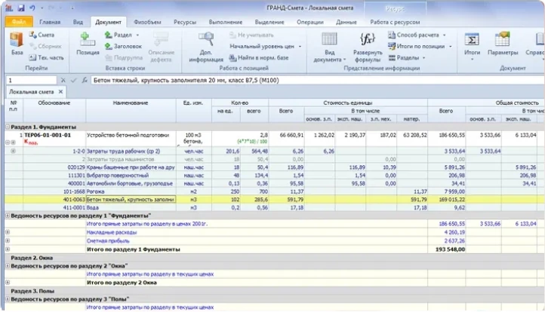This screenshot has width=545, height=312.
Task: Open document Параметры
Action: (x=503, y=44)
